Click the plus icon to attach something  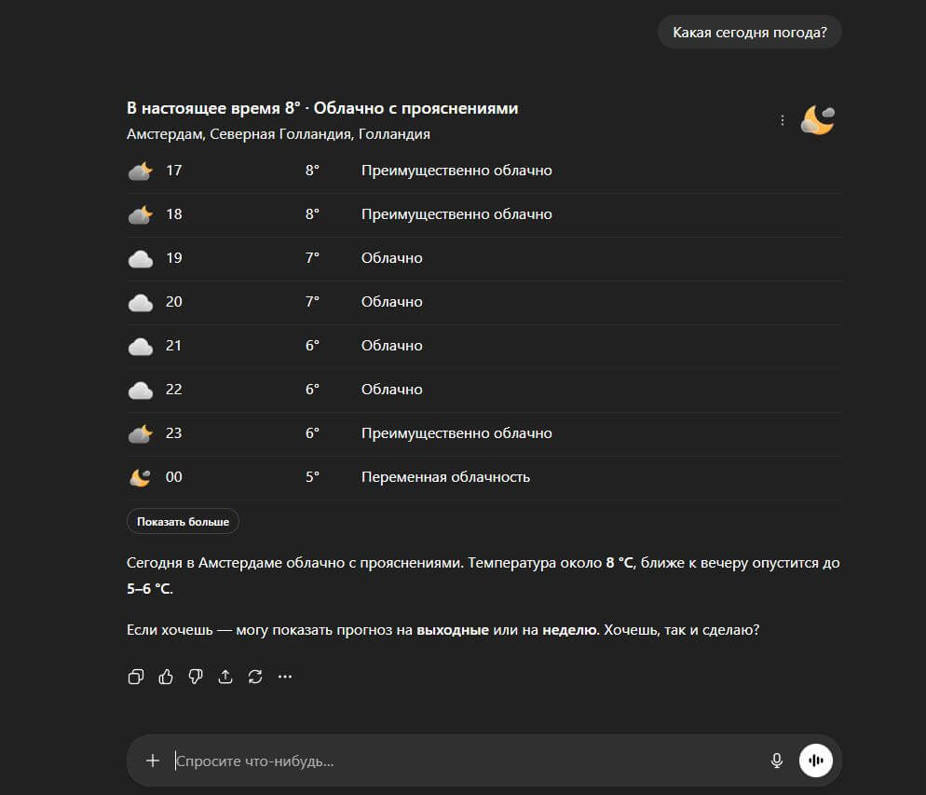pos(152,760)
